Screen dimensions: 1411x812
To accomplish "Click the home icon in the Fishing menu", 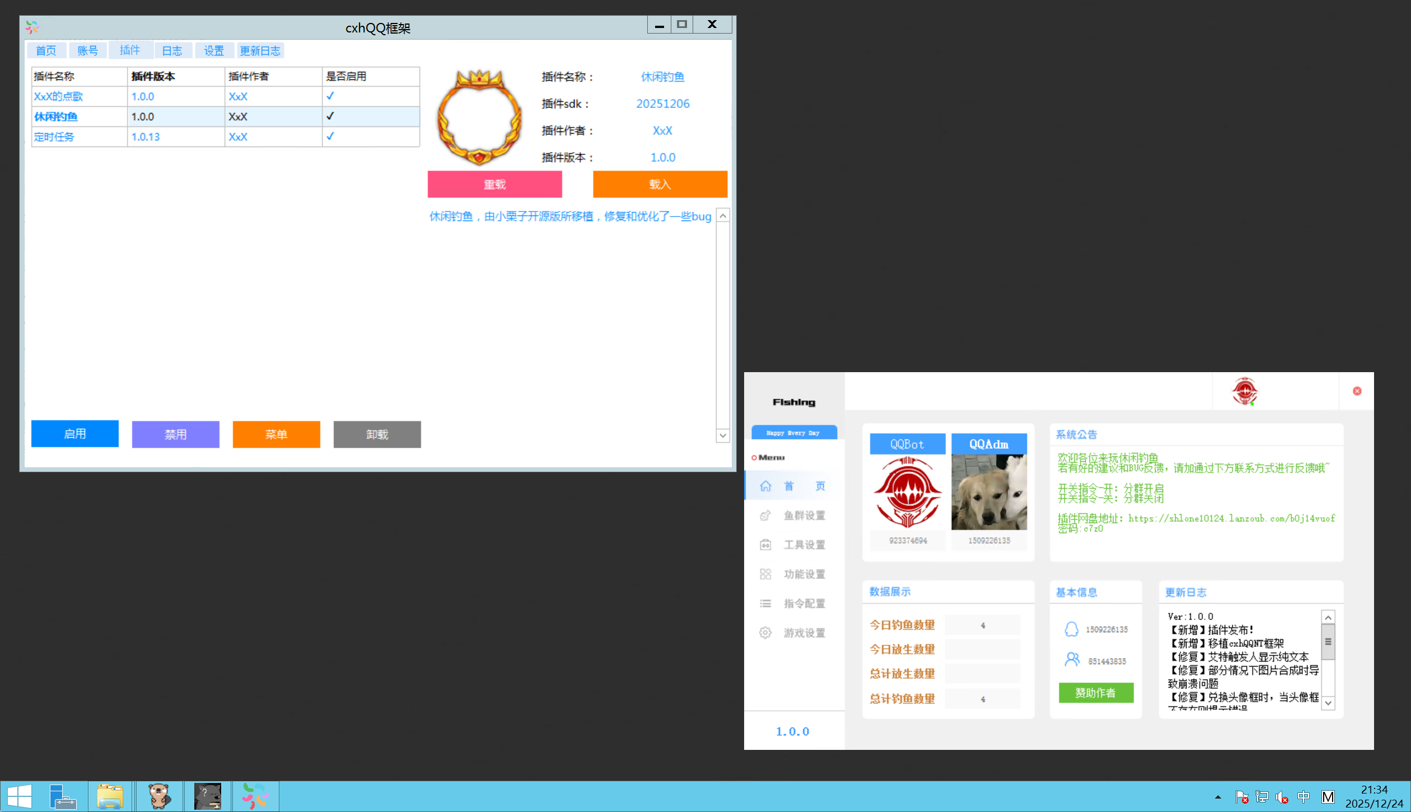I will click(x=765, y=486).
